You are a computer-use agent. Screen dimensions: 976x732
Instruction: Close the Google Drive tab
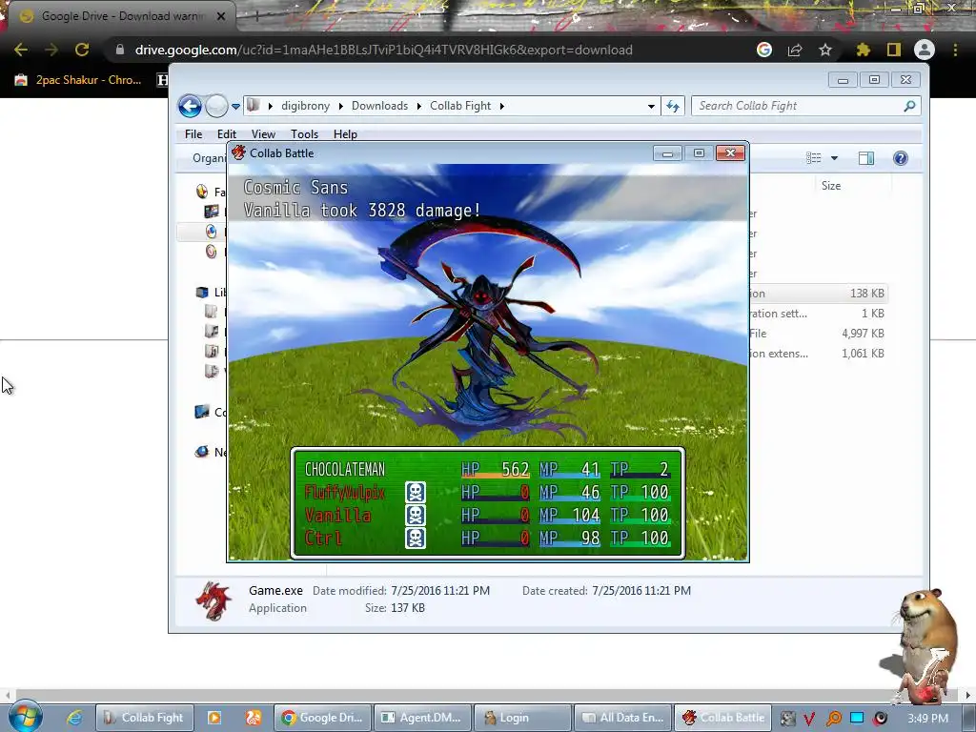click(221, 16)
